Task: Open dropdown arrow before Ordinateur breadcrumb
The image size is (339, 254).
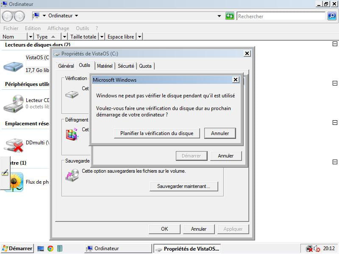Action: (44, 16)
